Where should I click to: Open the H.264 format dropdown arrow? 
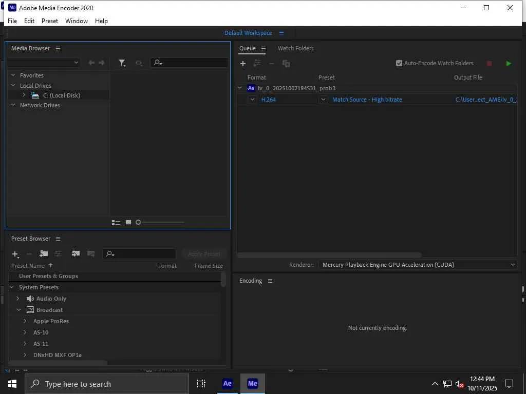click(x=252, y=100)
